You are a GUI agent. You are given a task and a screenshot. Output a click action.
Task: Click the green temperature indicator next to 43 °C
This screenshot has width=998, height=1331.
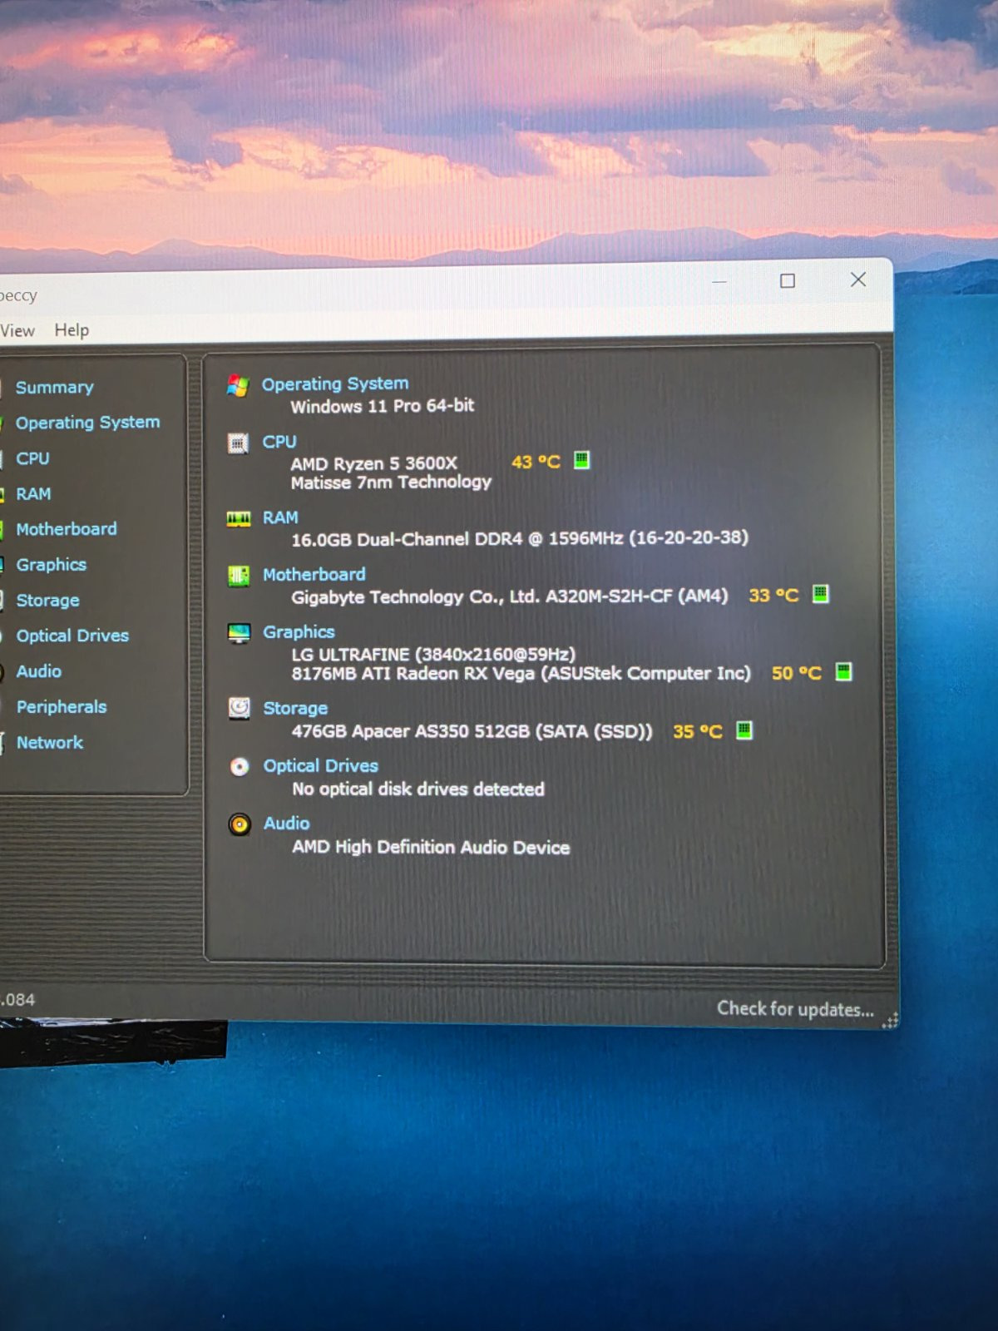[x=582, y=460]
